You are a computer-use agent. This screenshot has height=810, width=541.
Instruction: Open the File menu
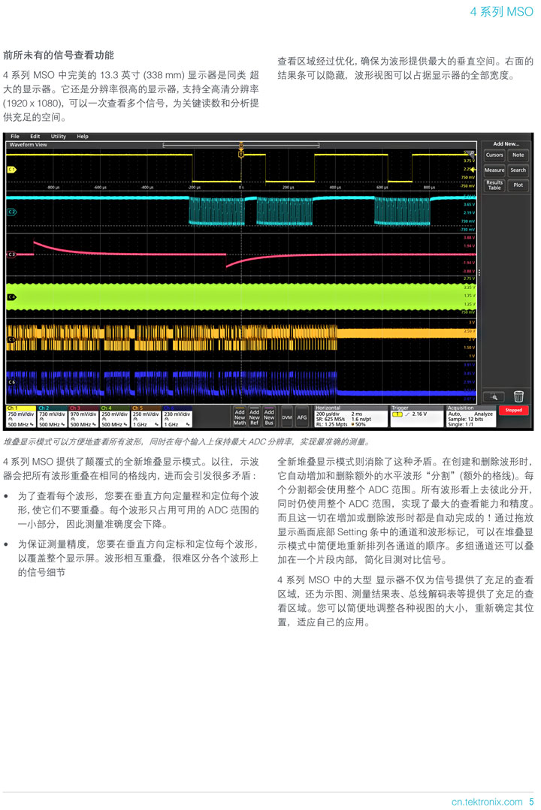click(15, 137)
